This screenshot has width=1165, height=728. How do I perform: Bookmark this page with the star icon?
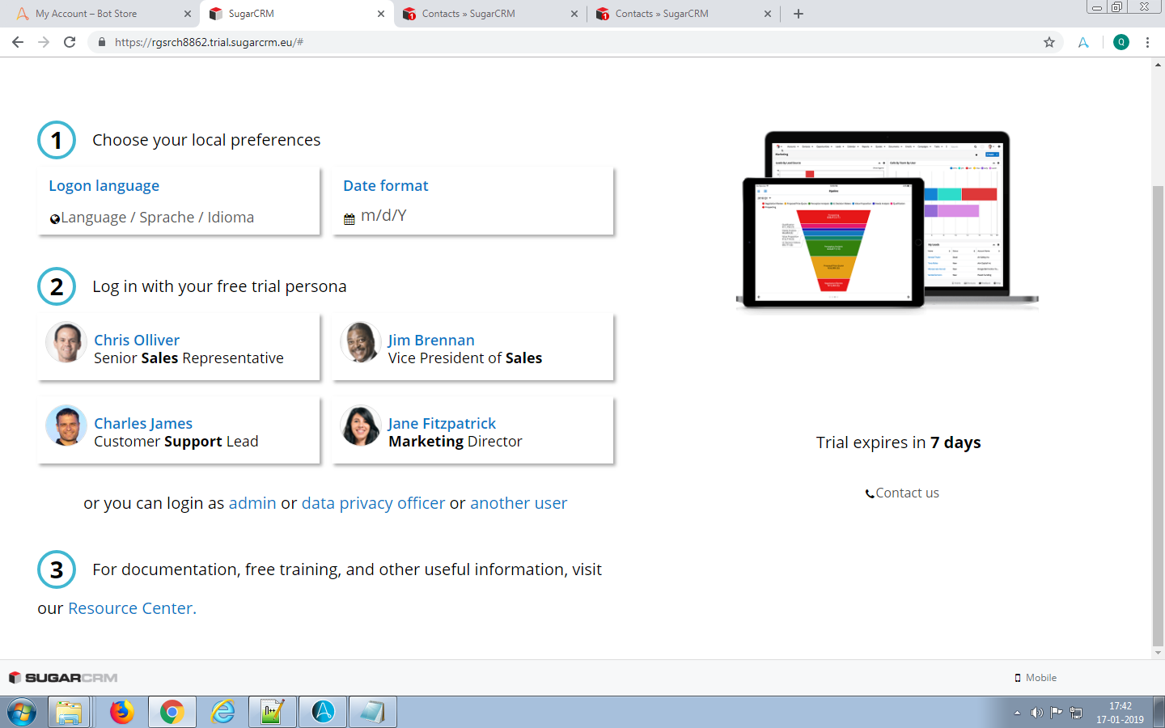coord(1049,42)
